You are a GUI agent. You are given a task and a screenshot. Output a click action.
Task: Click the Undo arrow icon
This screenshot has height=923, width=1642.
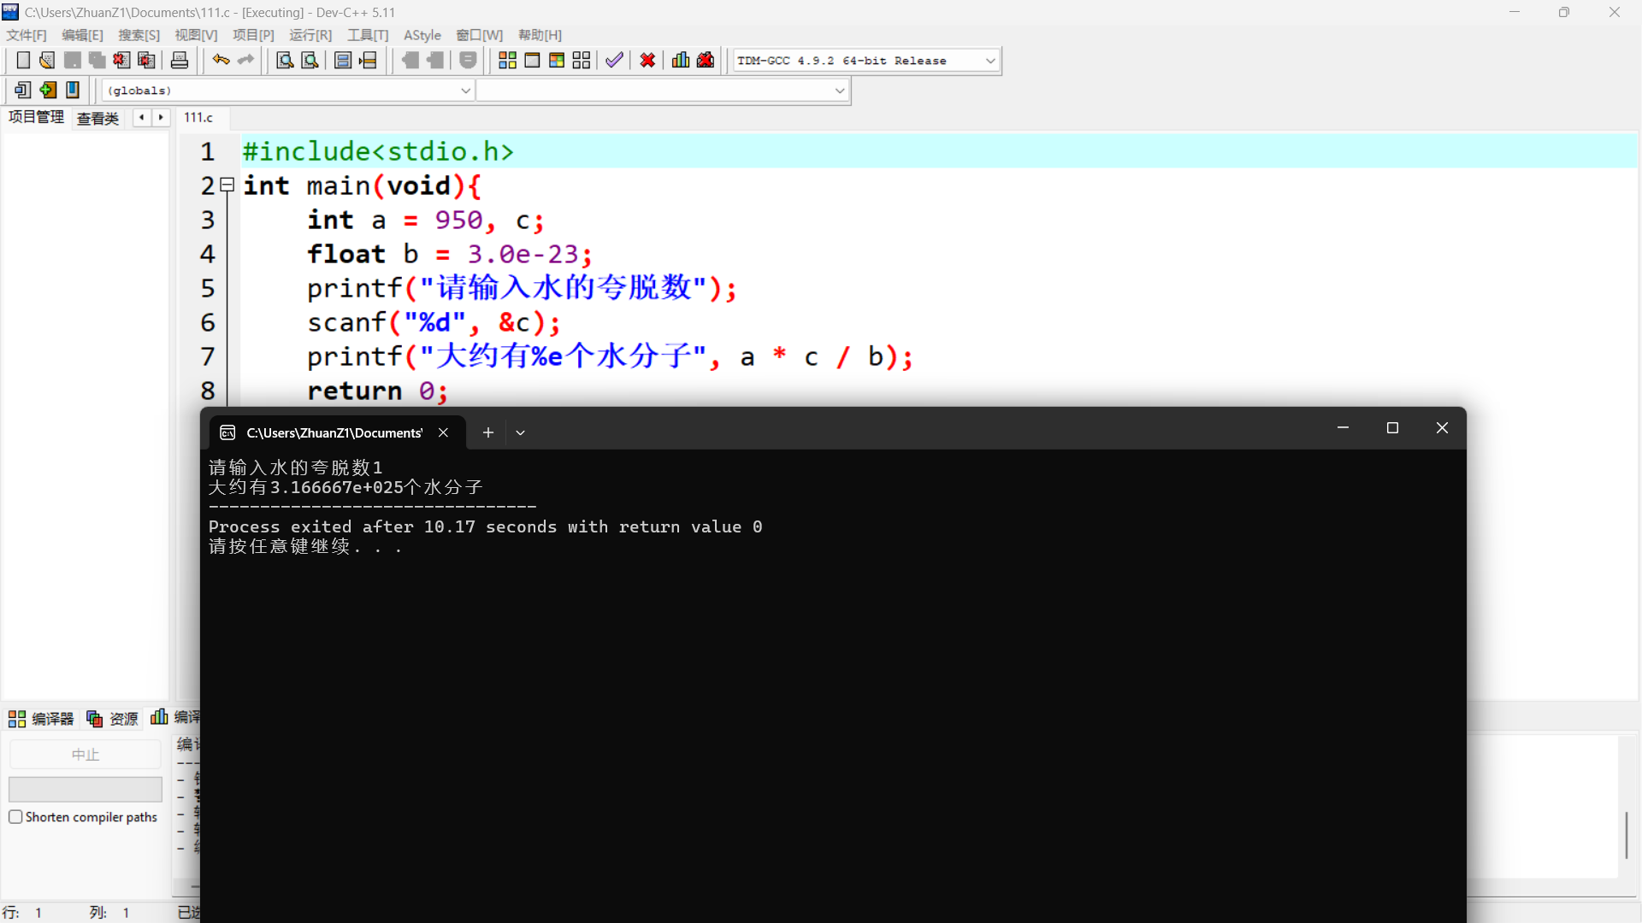click(x=221, y=60)
